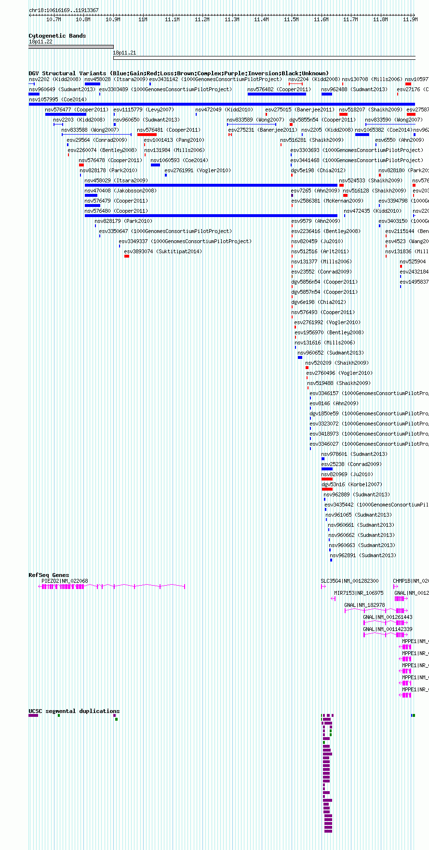Open the UCSC segmental duplications track title
Viewport: 429px width, 850px height.
74,711
